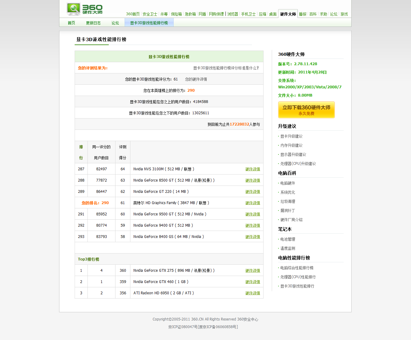Open the 显卡升级建议 sidebar link

(291, 136)
